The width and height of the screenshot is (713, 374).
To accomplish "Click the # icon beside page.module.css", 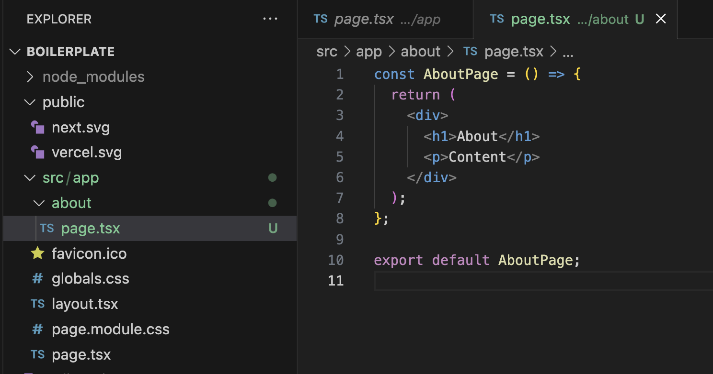I will coord(37,329).
